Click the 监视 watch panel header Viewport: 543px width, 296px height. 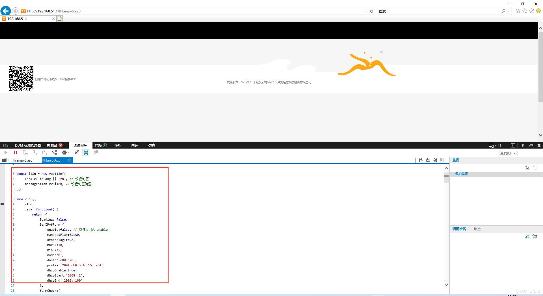456,160
